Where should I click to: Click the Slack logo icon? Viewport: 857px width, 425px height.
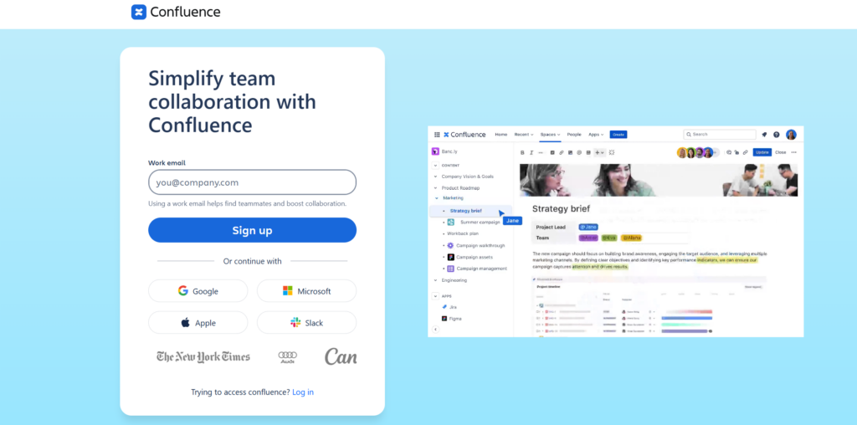click(x=295, y=322)
